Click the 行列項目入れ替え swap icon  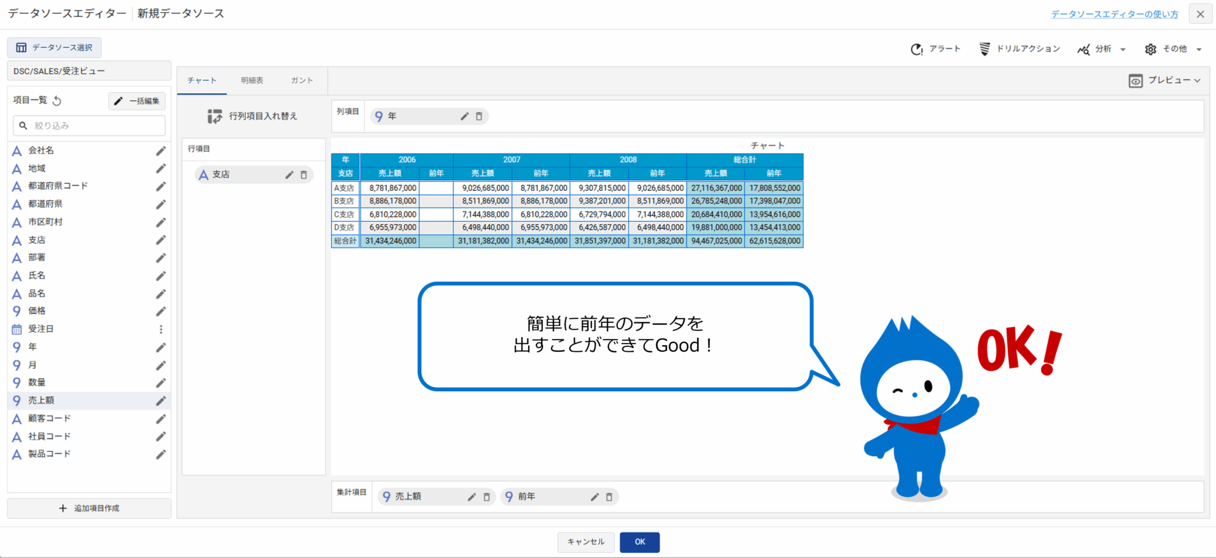(x=214, y=116)
